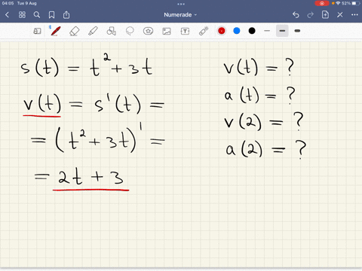The image size is (362, 271).
Task: Select the thickest stroke width
Action: tap(297, 31)
